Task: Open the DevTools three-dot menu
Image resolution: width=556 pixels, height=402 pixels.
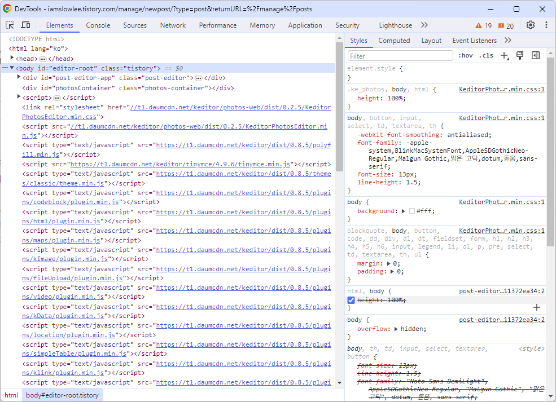Action: (546, 25)
